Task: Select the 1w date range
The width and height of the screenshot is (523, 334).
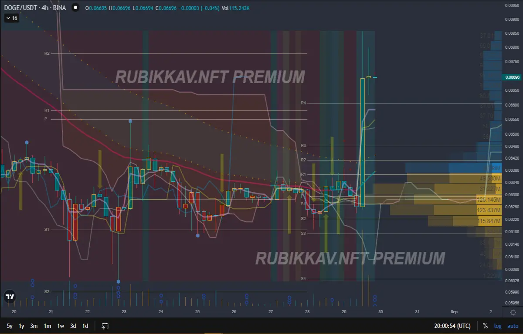Action: coord(61,326)
